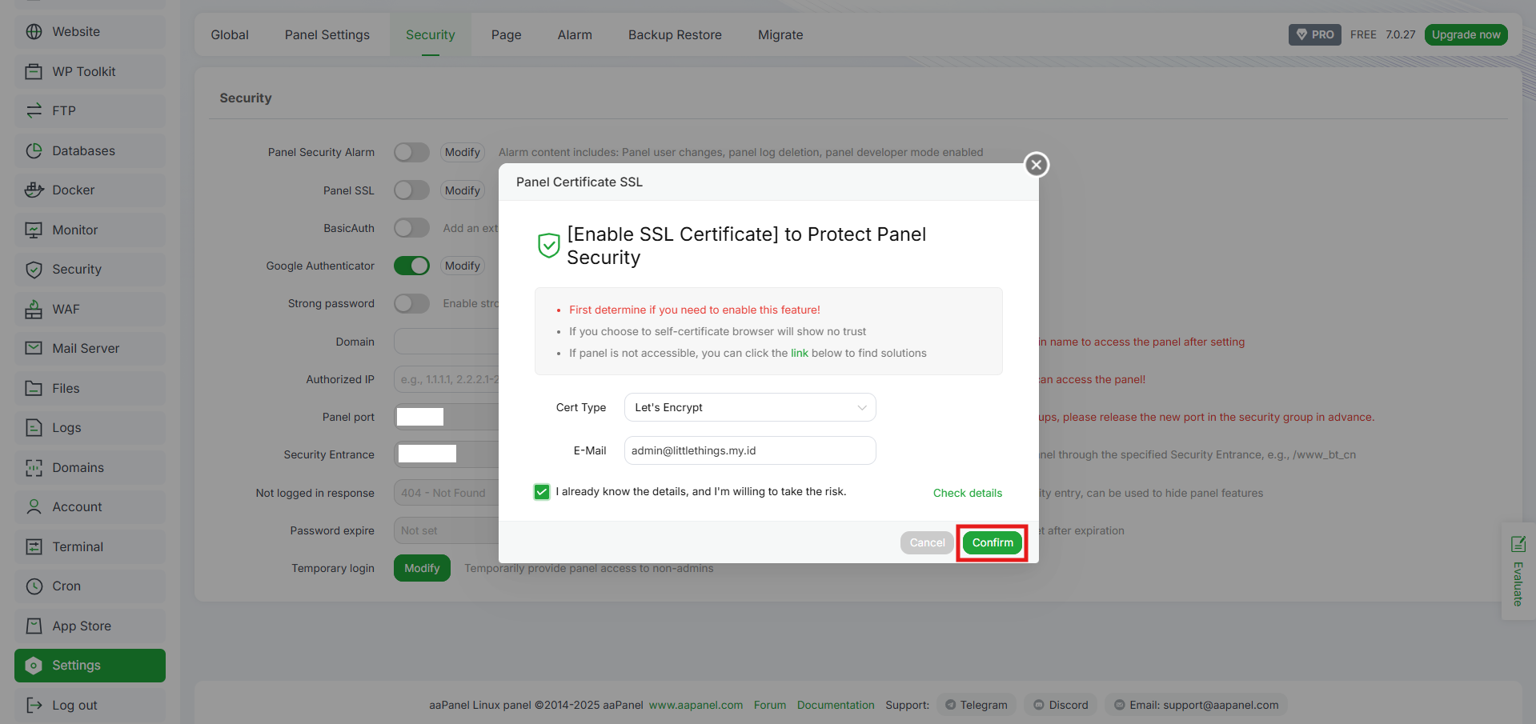Image resolution: width=1536 pixels, height=724 pixels.
Task: Open the Monitor chart icon
Action: [34, 230]
